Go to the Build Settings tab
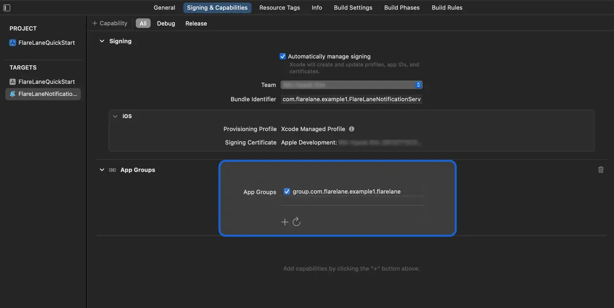Image resolution: width=614 pixels, height=308 pixels. tap(353, 8)
